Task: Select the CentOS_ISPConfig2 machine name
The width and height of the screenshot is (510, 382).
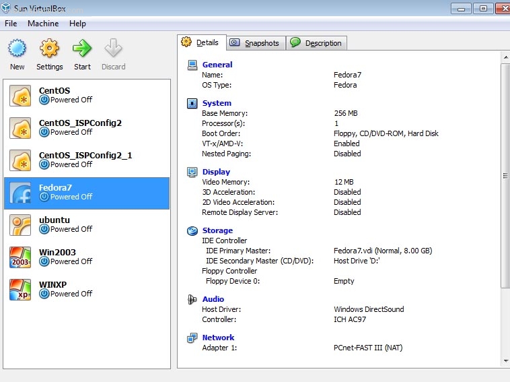Action: [80, 123]
